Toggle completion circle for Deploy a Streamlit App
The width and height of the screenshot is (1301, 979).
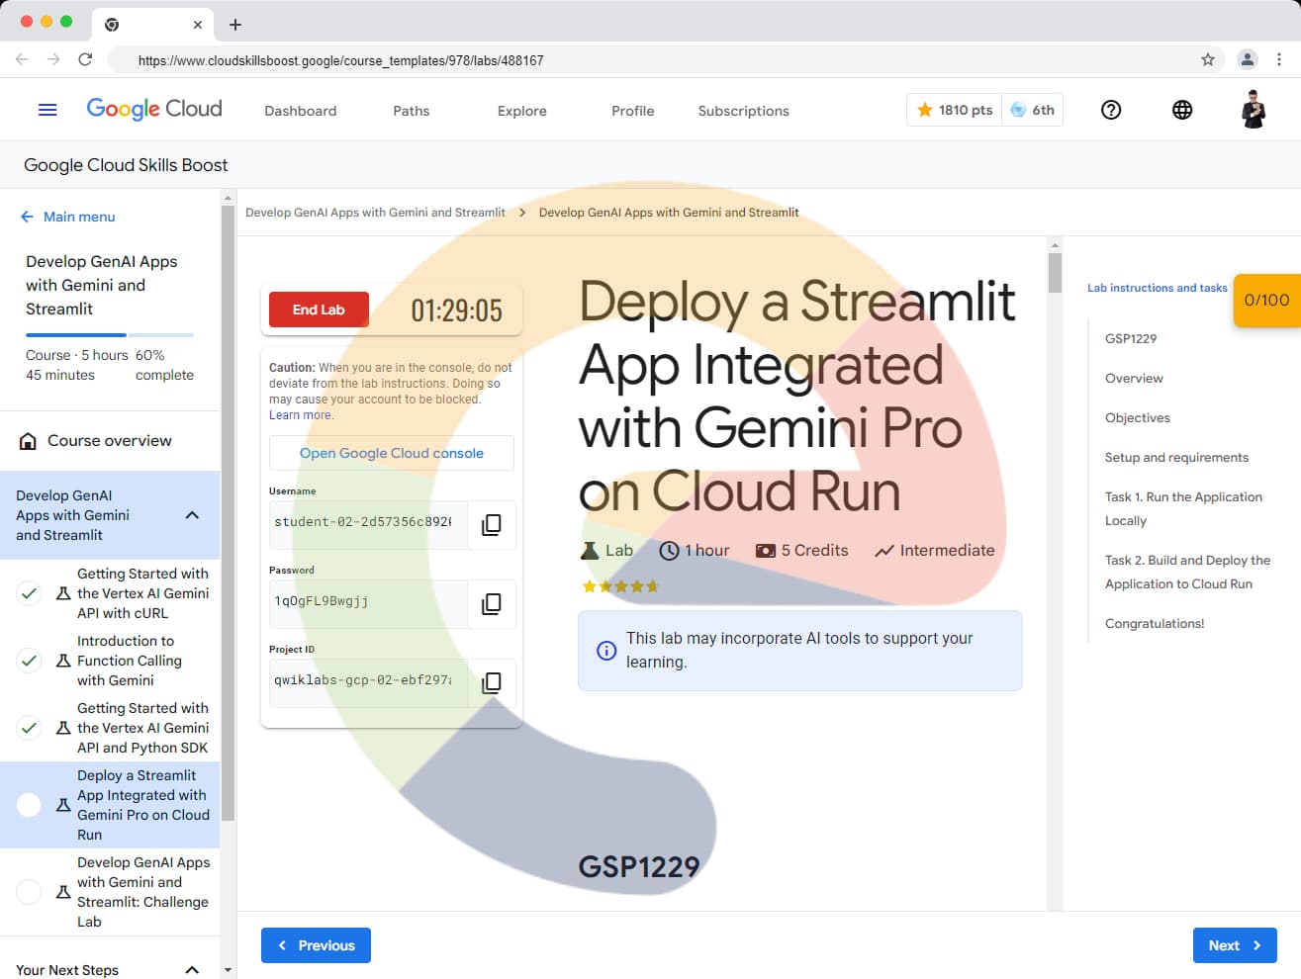(29, 805)
